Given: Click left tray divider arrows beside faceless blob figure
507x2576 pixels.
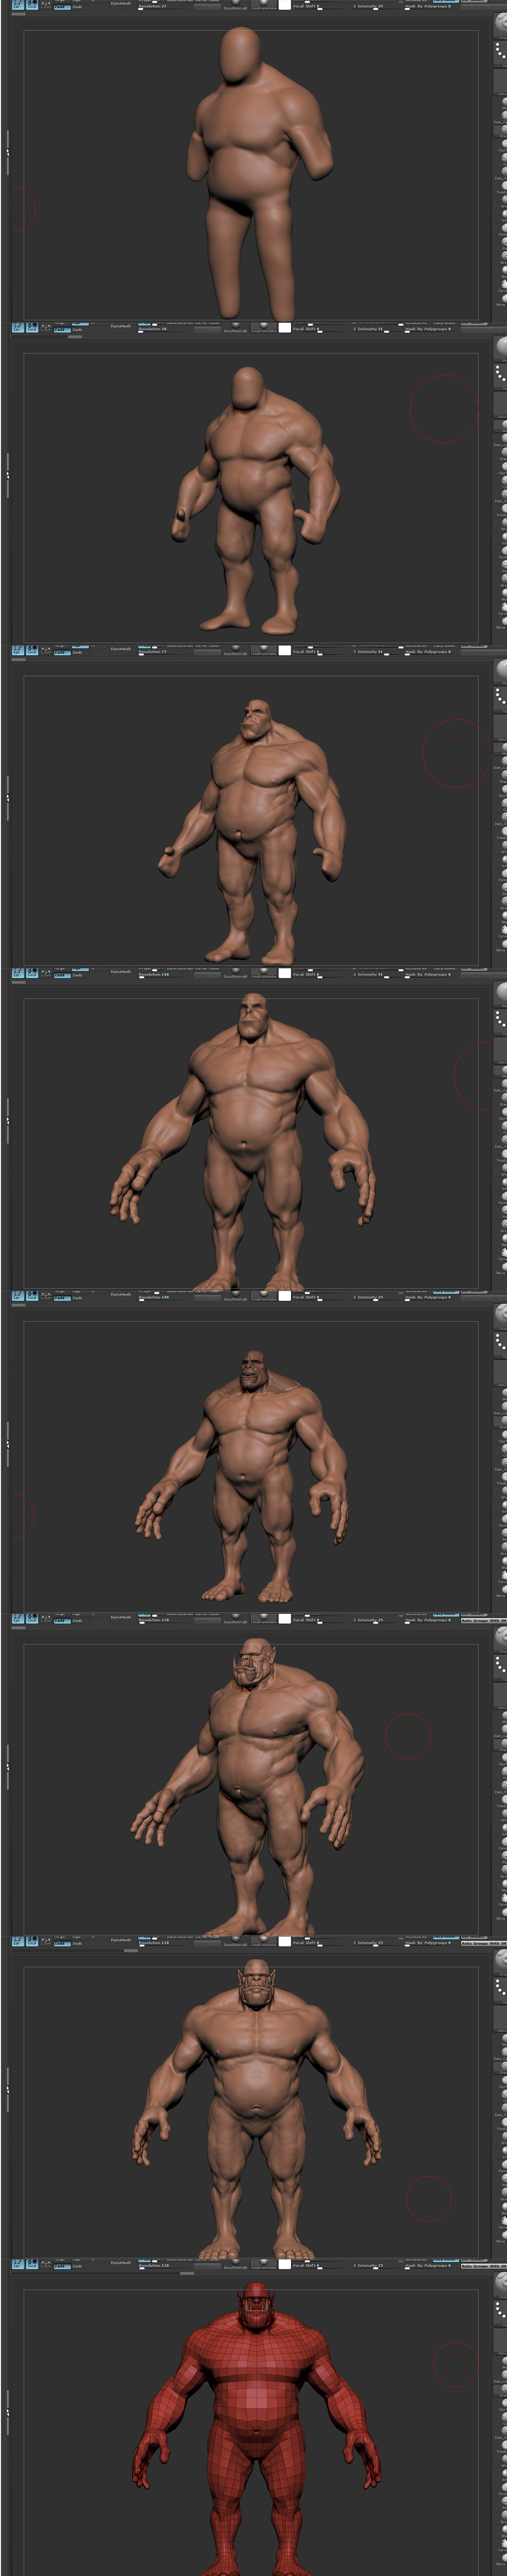Looking at the screenshot, I should [8, 152].
